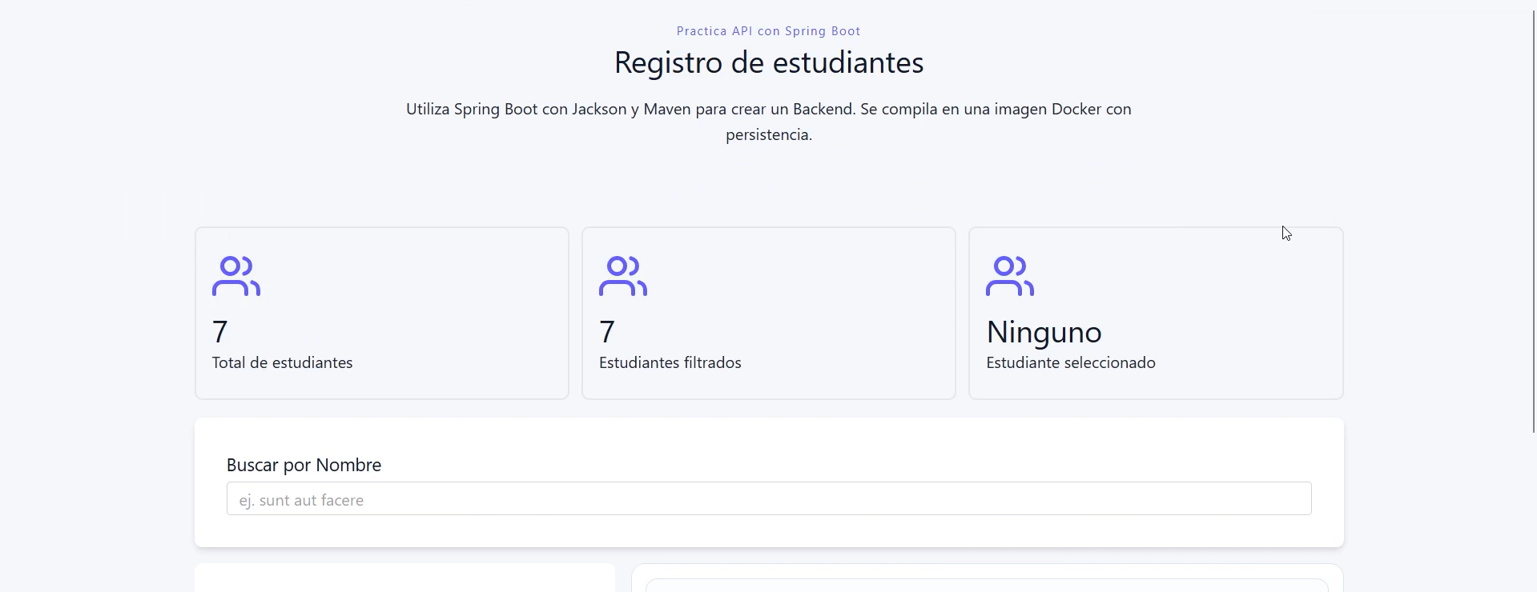Click the Total de estudiantes label
The height and width of the screenshot is (592, 1537).
pyautogui.click(x=283, y=362)
